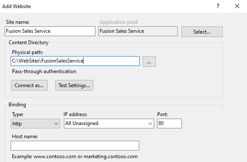
Task: Click the Site name label
Action: point(17,22)
